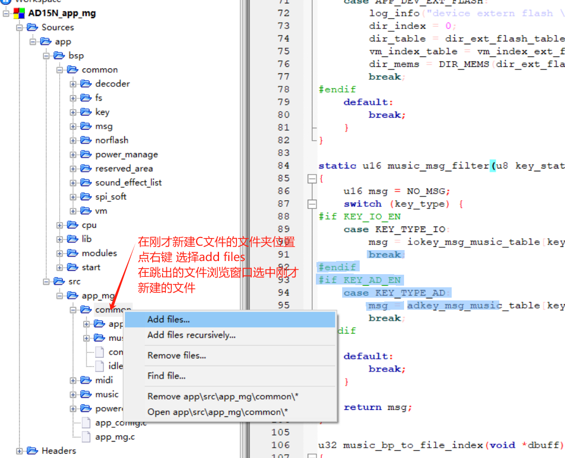Choose Add files recursively... menu entry

pyautogui.click(x=229, y=335)
